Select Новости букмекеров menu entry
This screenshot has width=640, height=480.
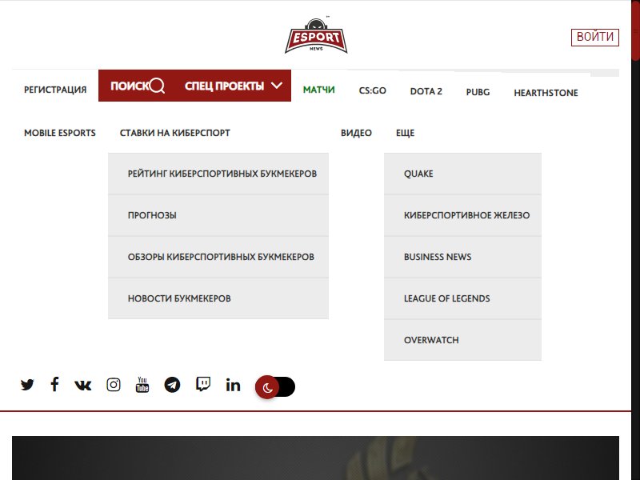click(x=218, y=298)
